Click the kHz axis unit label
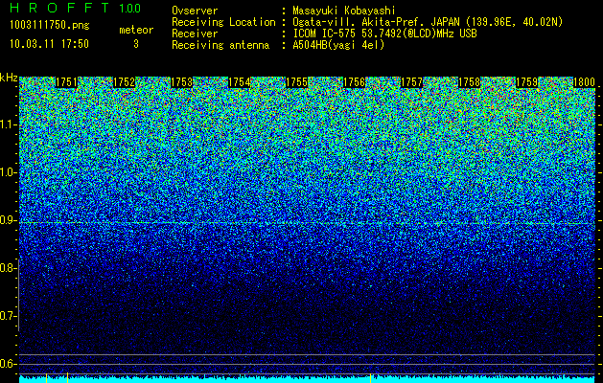The width and height of the screenshot is (603, 383). click(9, 78)
